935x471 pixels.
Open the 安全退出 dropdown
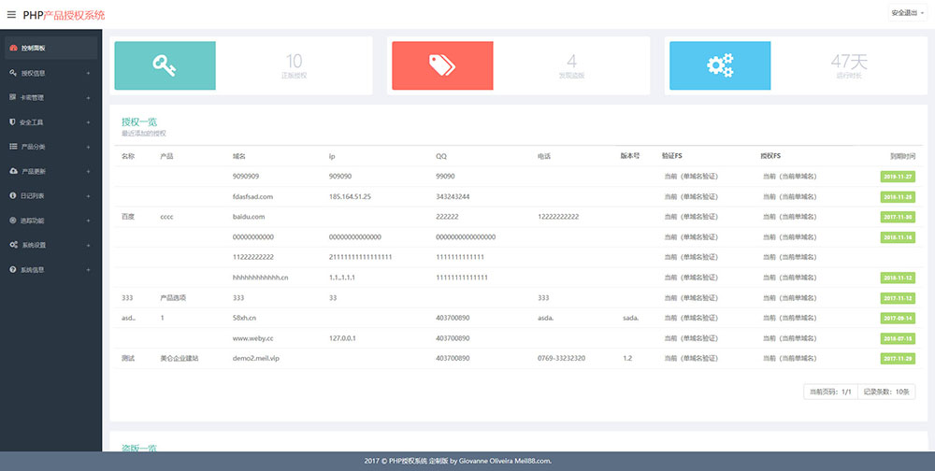pyautogui.click(x=908, y=12)
